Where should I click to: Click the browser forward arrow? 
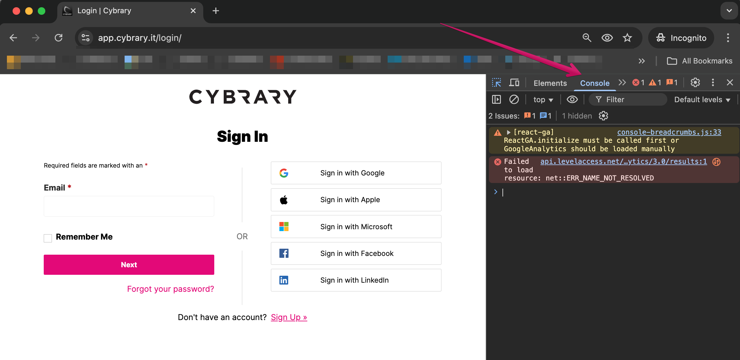coord(36,38)
